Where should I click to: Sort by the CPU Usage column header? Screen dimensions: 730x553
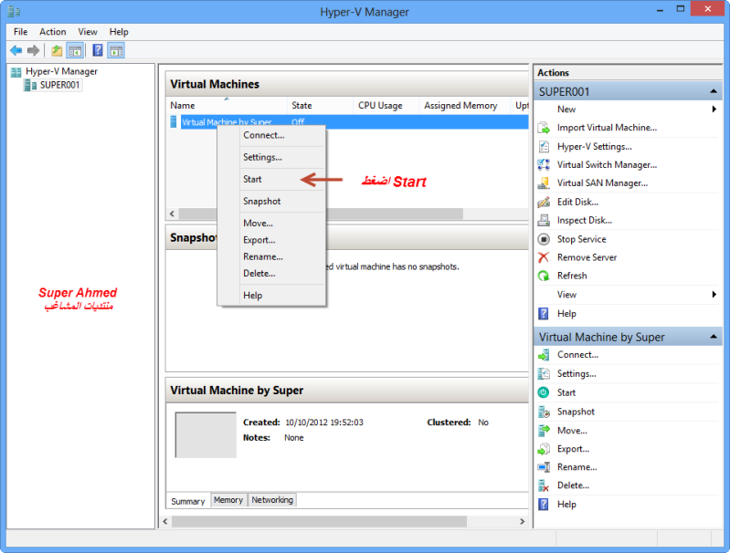coord(386,106)
